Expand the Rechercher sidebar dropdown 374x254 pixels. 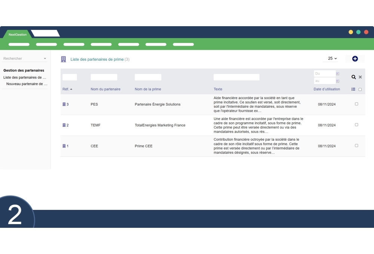click(x=45, y=59)
